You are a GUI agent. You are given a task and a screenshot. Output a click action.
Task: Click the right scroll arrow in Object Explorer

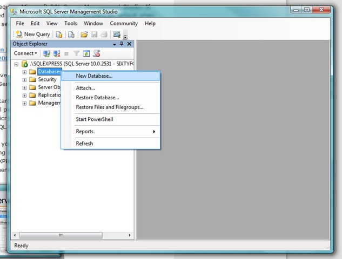pos(130,235)
